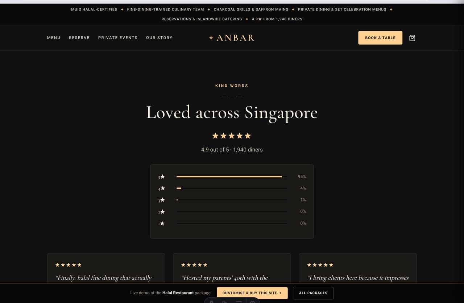Click the 95% value text

point(302,177)
